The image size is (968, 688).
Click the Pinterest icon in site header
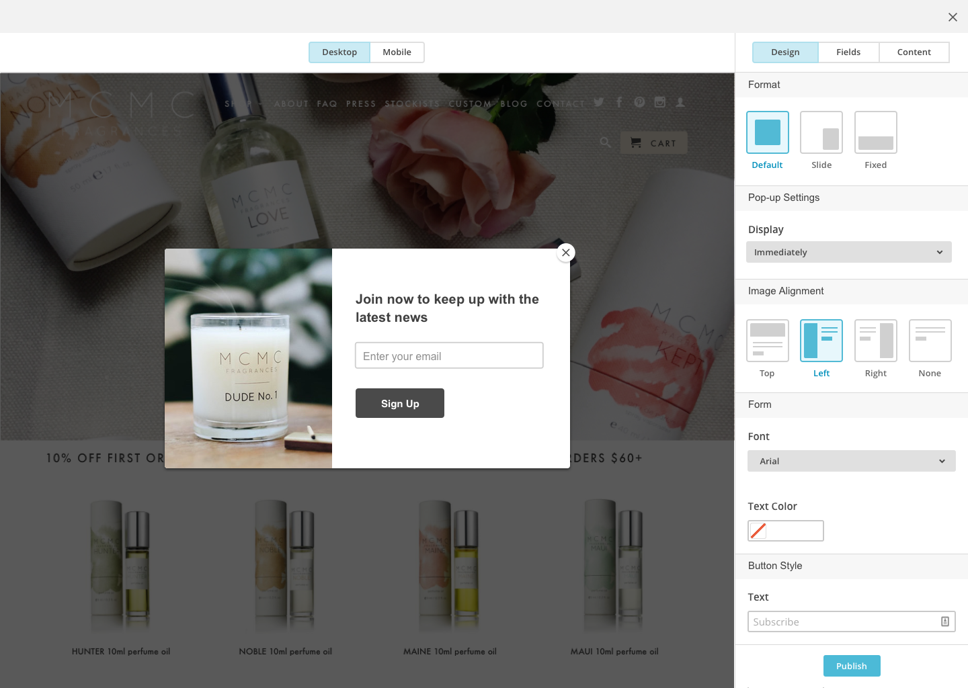coord(639,102)
